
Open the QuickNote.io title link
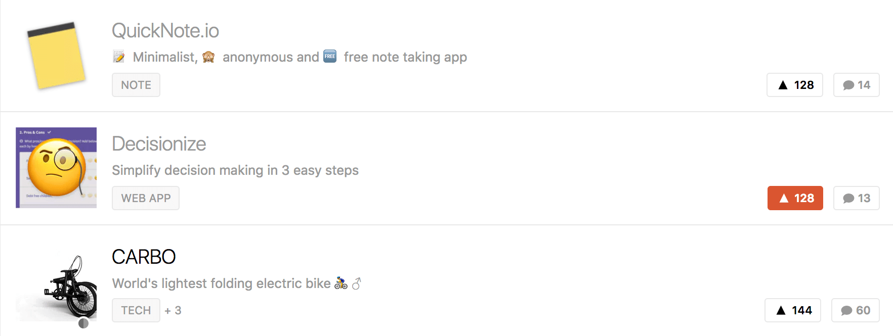[x=165, y=31]
